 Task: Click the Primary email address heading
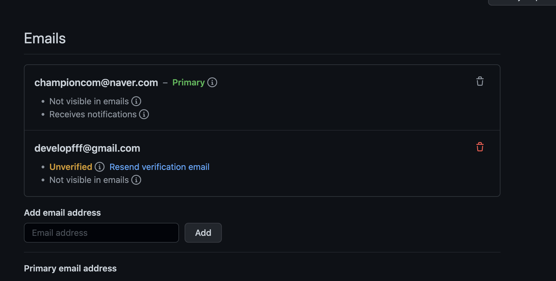tap(70, 268)
